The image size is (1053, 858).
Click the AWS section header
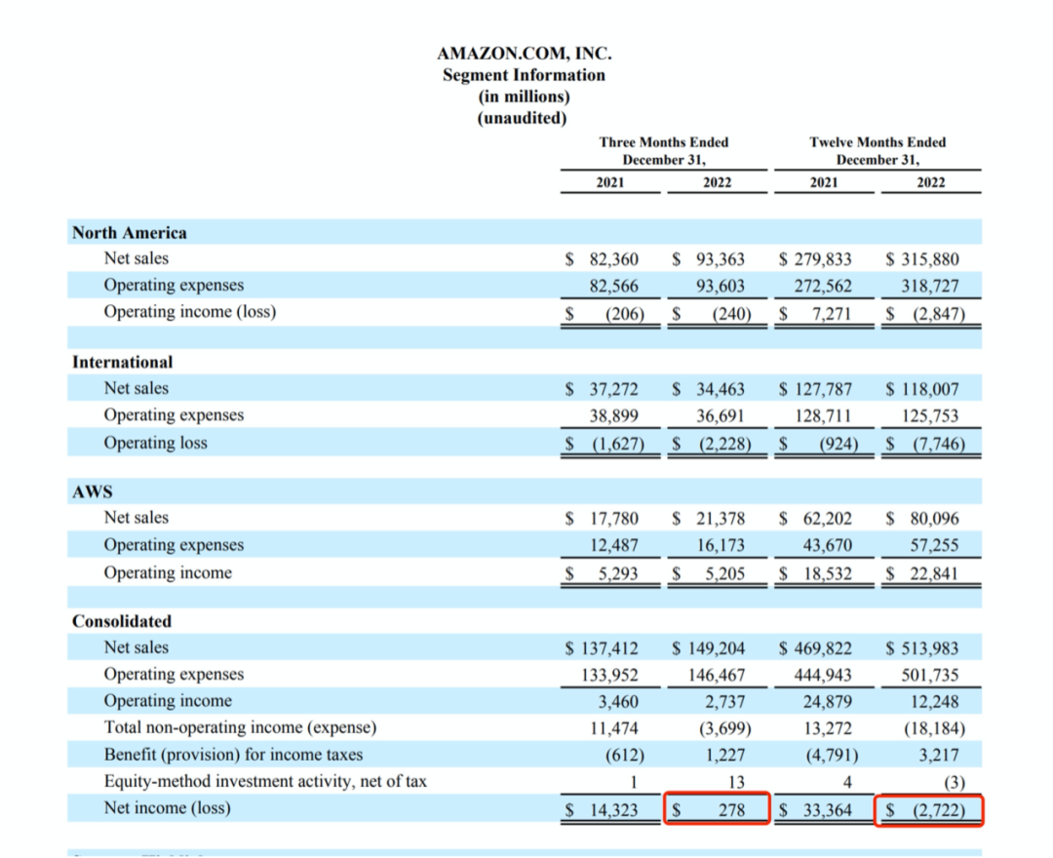93,491
